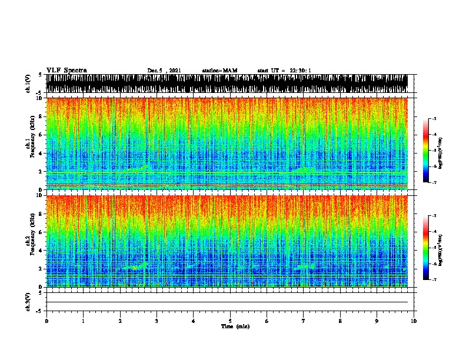Click the color scale bar beside ch.1 spectrogram
Screen dimensions: 466x360
pyautogui.click(x=426, y=151)
